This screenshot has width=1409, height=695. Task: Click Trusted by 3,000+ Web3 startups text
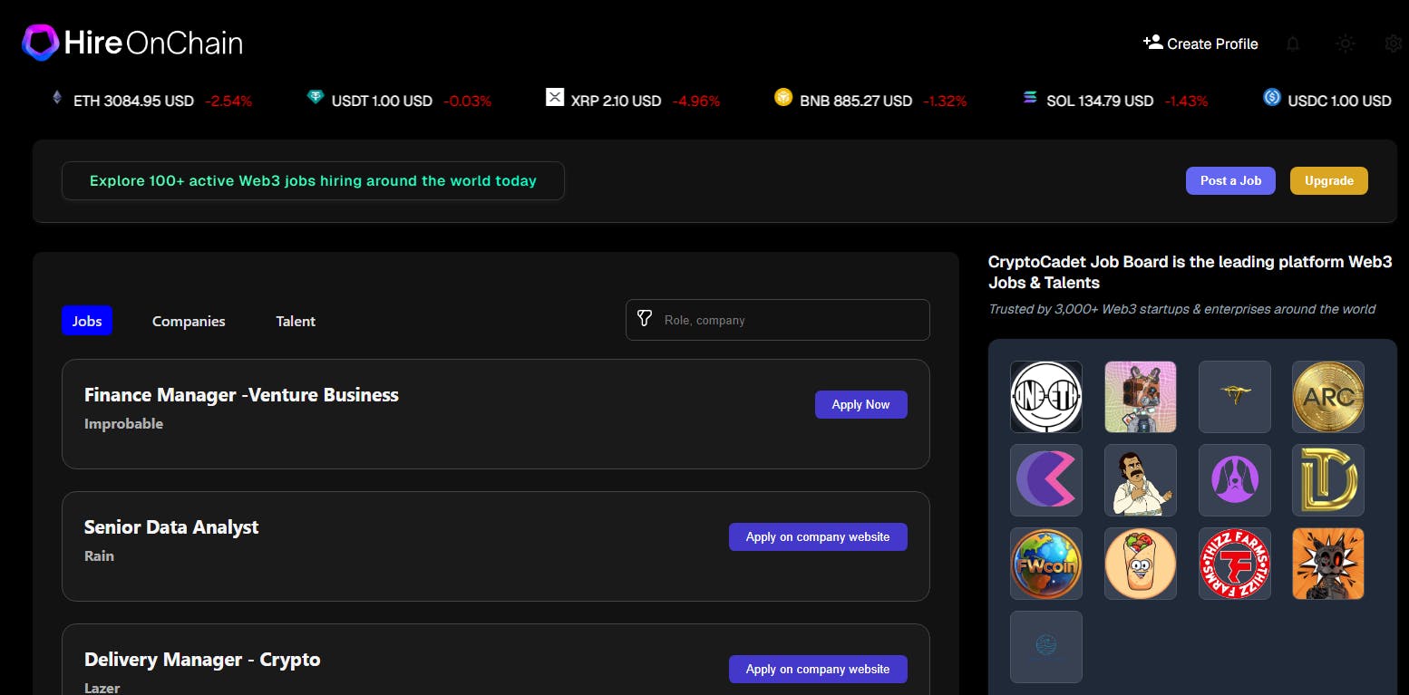point(1182,309)
